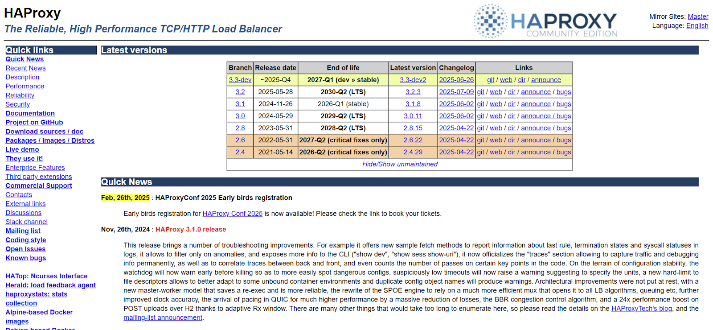Screen dimensions: 713x330
Task: Open the 2.8 row changelog 2025-04-22
Action: (456, 128)
